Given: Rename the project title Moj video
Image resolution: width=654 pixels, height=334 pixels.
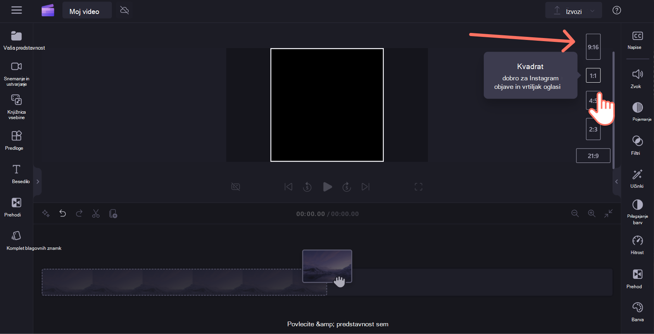Looking at the screenshot, I should tap(87, 10).
